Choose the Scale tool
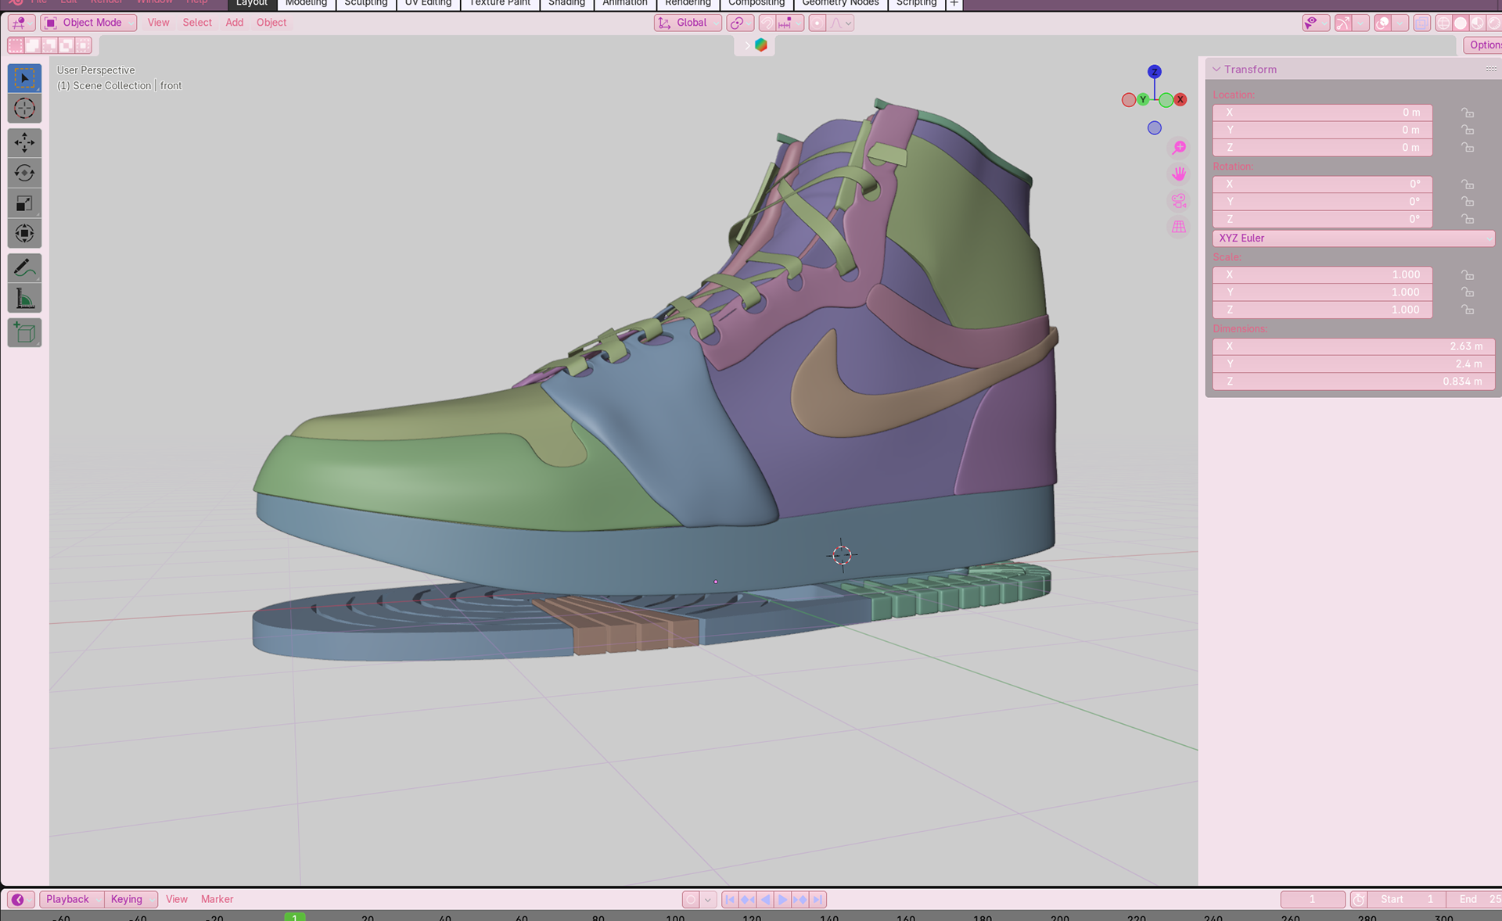 point(24,203)
